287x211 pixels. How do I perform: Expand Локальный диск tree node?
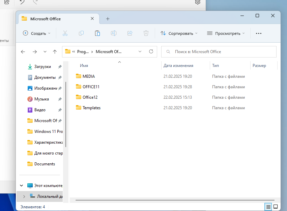[24, 196]
